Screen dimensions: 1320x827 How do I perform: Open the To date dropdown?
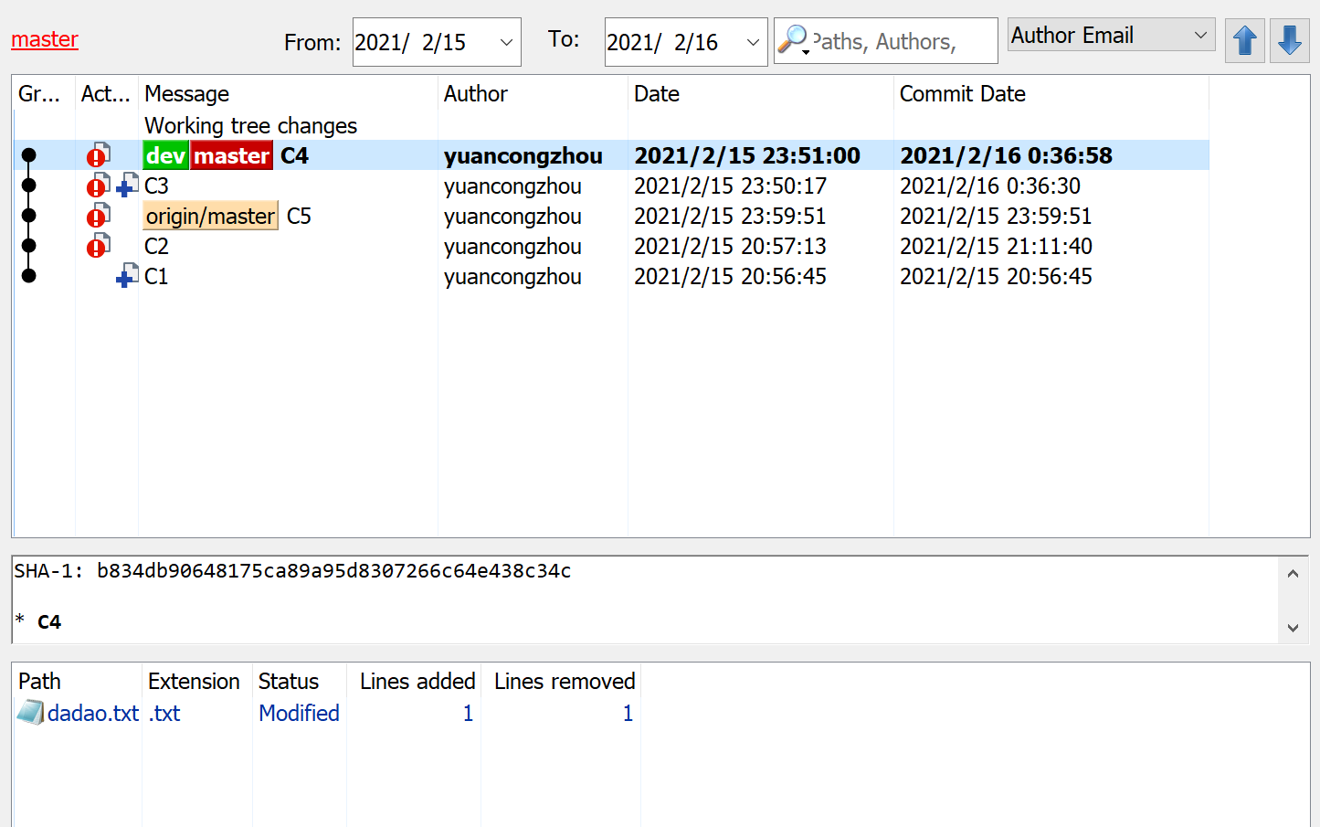tap(753, 42)
